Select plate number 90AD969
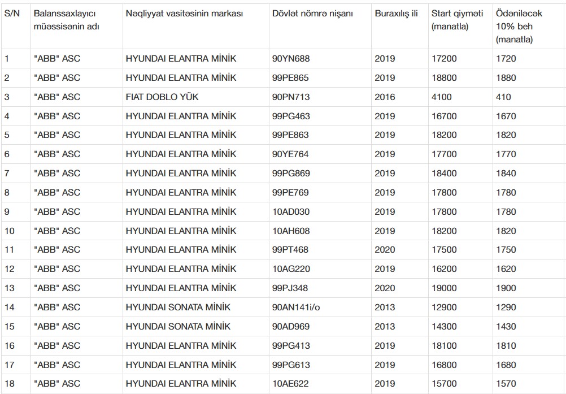Viewport: 566px width, 394px height. (291, 327)
